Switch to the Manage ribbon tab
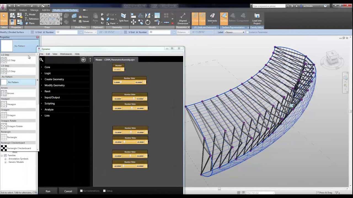353x198 pixels. pyautogui.click(x=34, y=10)
